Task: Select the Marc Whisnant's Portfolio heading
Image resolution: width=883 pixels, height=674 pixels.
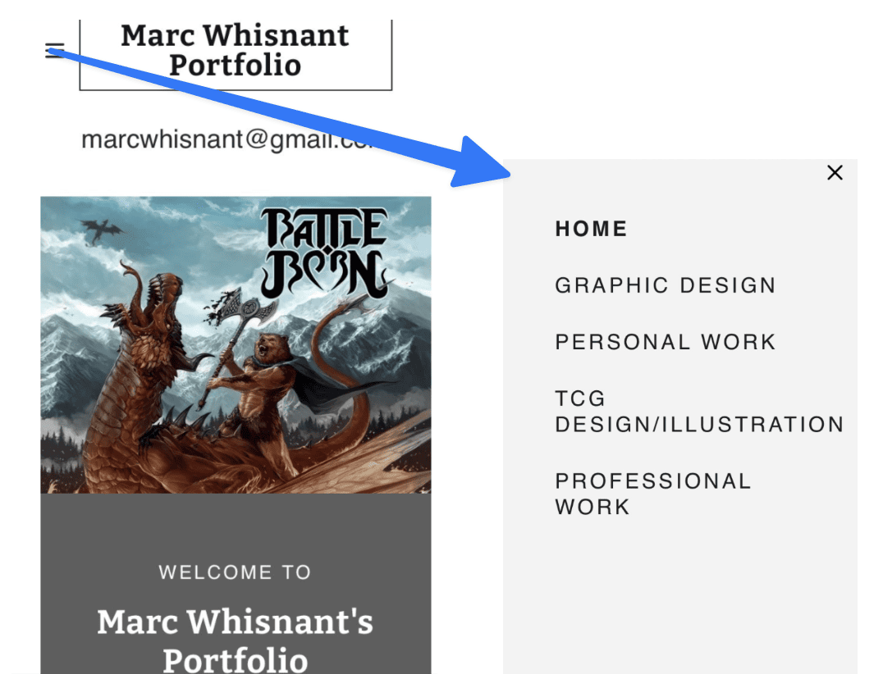Action: click(x=235, y=639)
